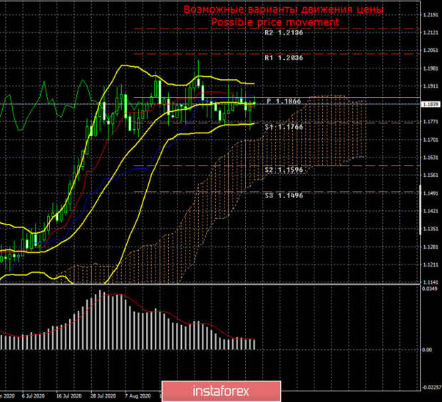The height and width of the screenshot is (402, 442).
Task: Click the 'Possible price movement' title text
Action: click(x=275, y=22)
